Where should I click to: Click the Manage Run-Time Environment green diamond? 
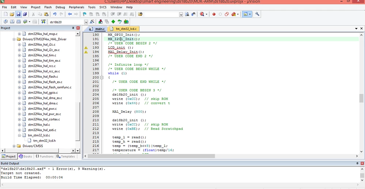[113, 22]
